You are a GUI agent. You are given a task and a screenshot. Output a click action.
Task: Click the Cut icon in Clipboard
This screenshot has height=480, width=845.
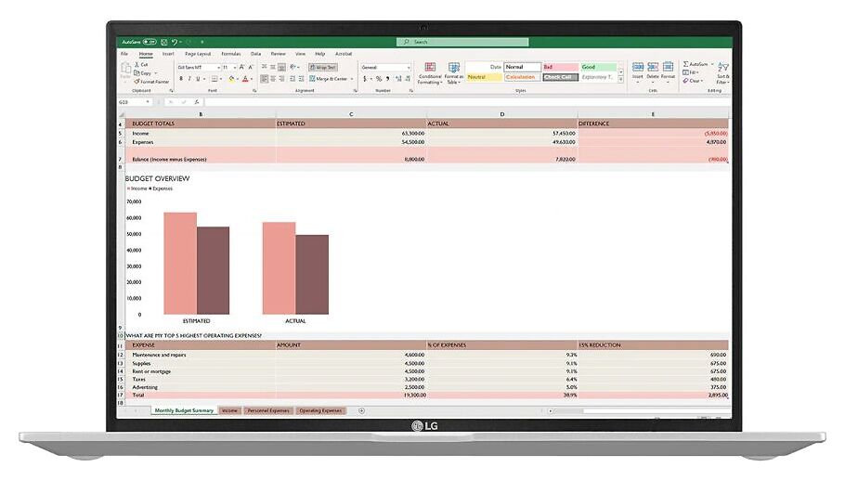pyautogui.click(x=144, y=64)
